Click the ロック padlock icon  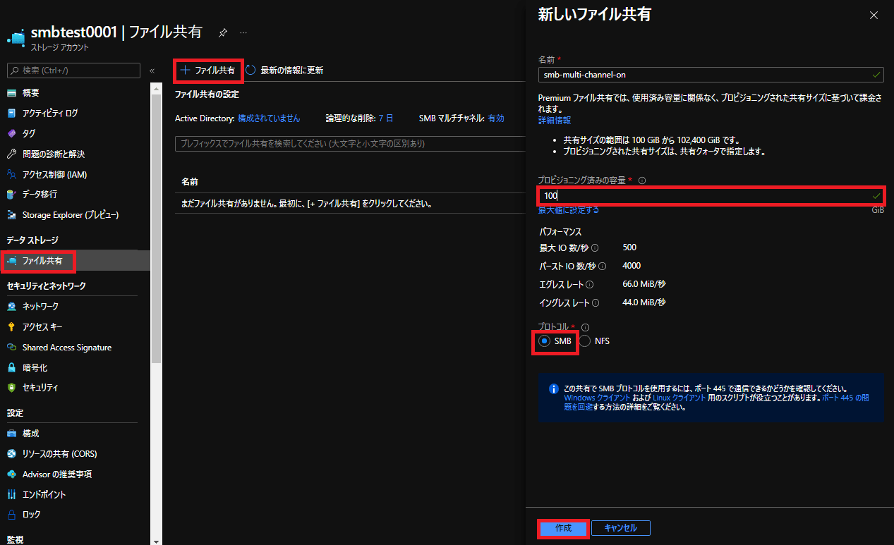[x=11, y=514]
